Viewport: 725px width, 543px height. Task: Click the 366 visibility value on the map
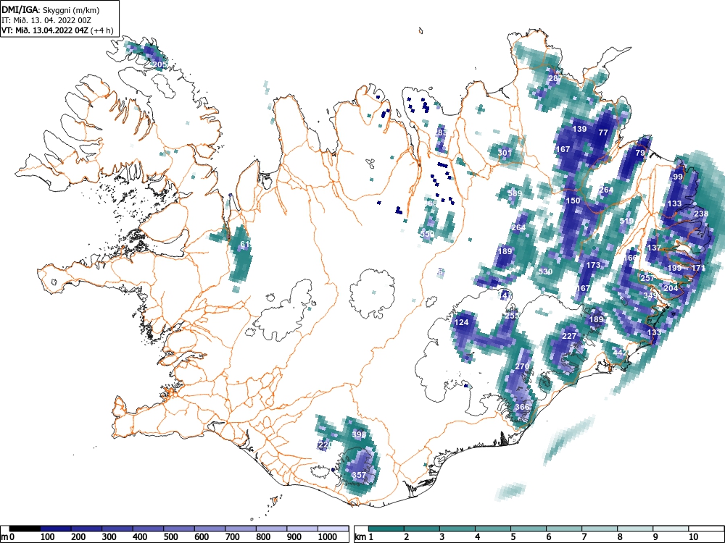pos(522,407)
